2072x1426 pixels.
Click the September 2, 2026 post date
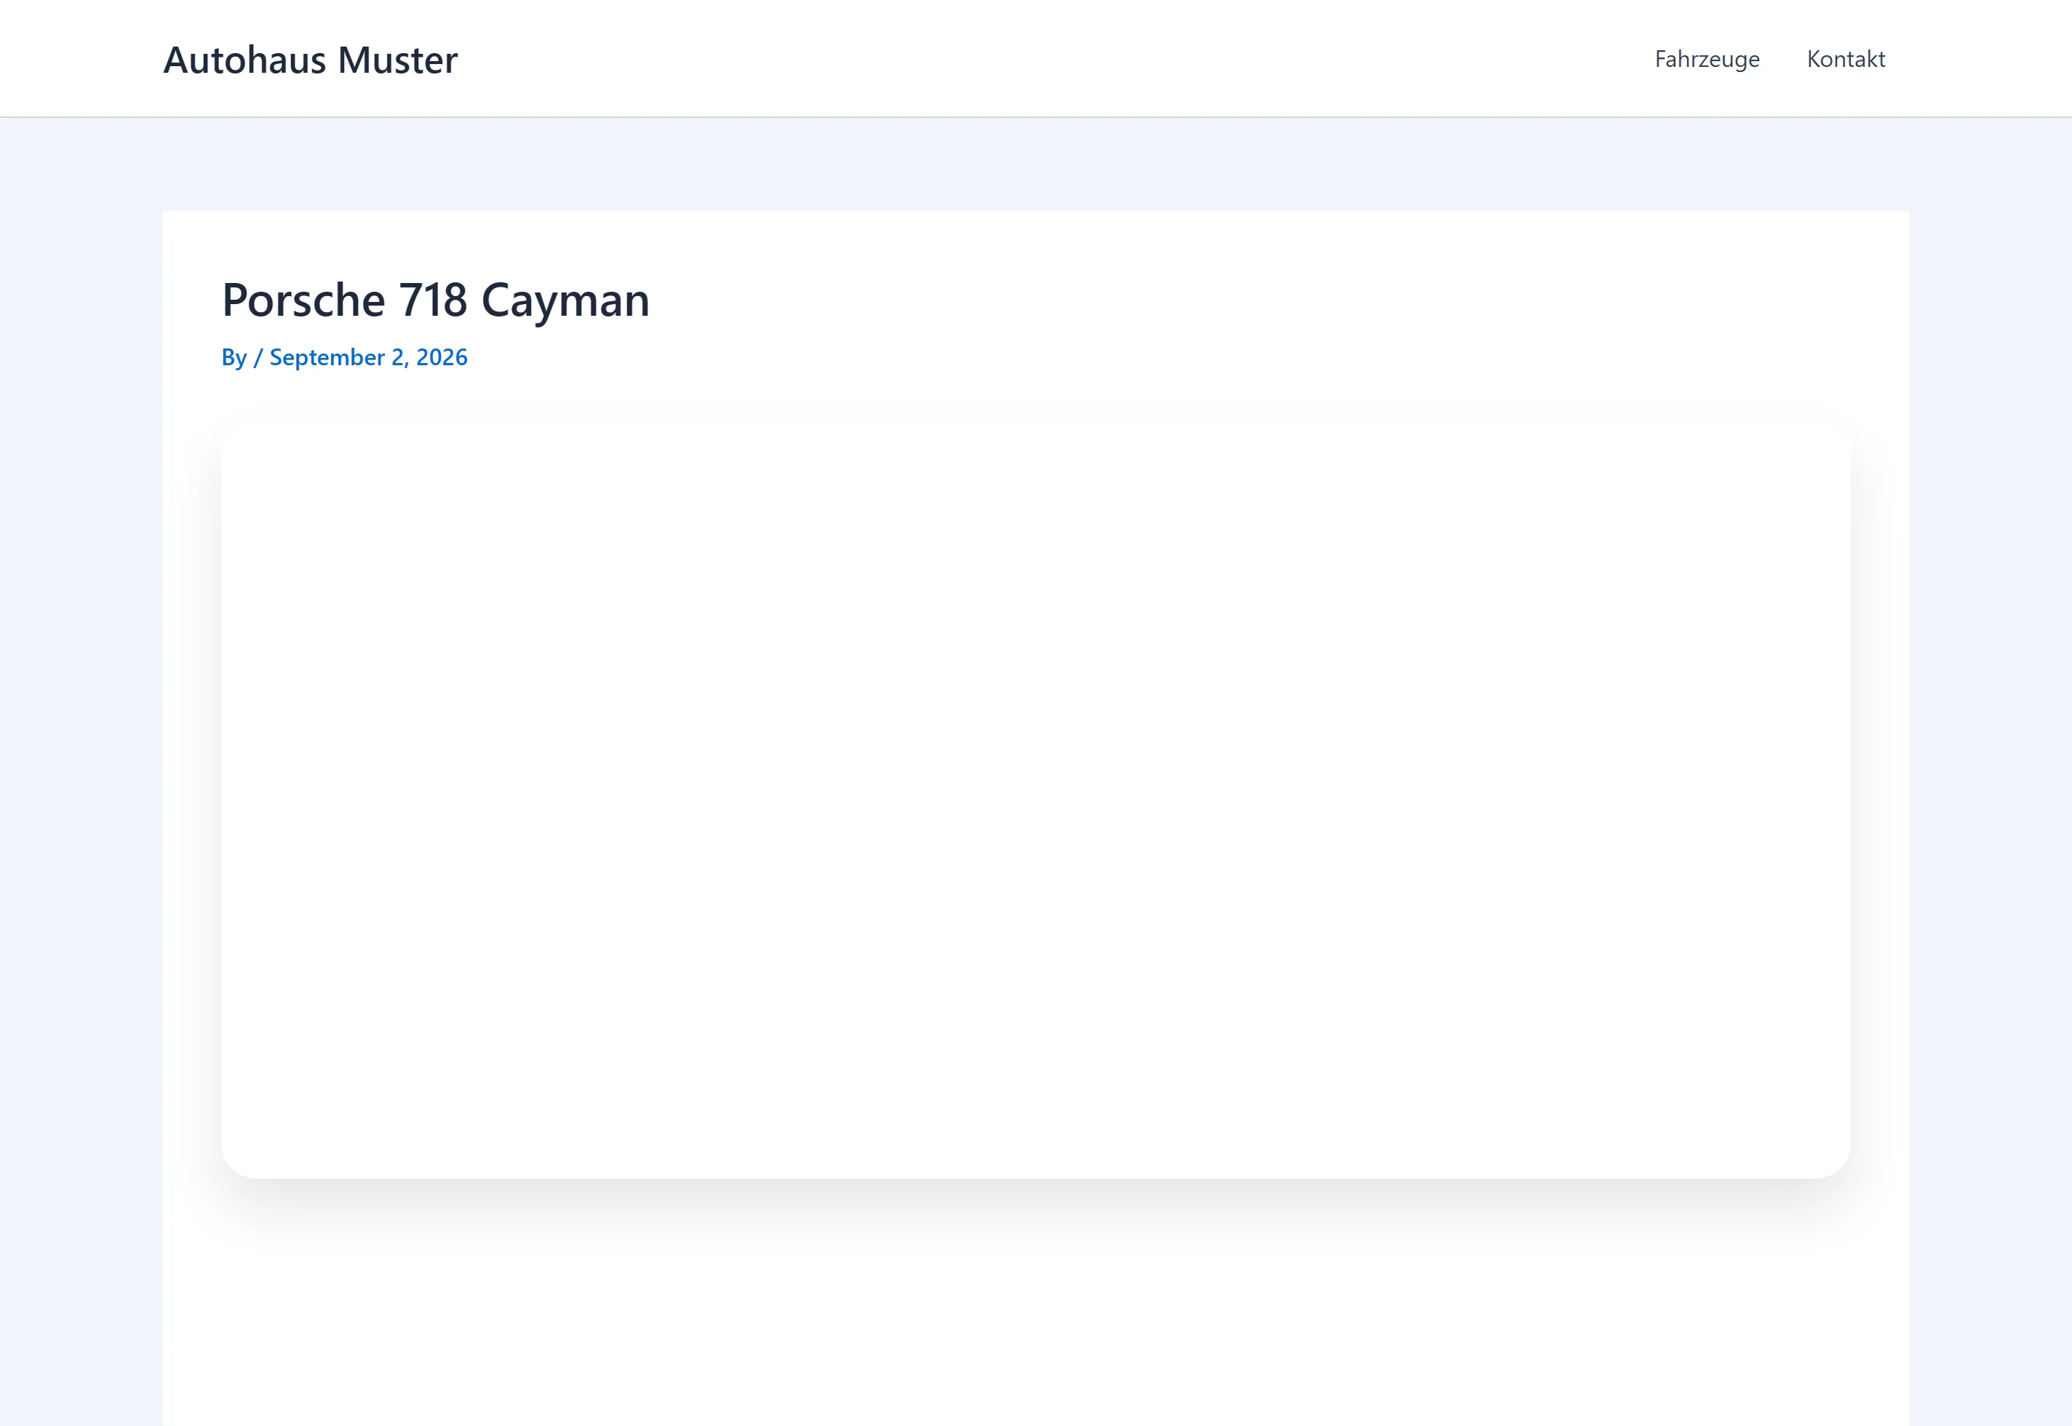coord(368,357)
